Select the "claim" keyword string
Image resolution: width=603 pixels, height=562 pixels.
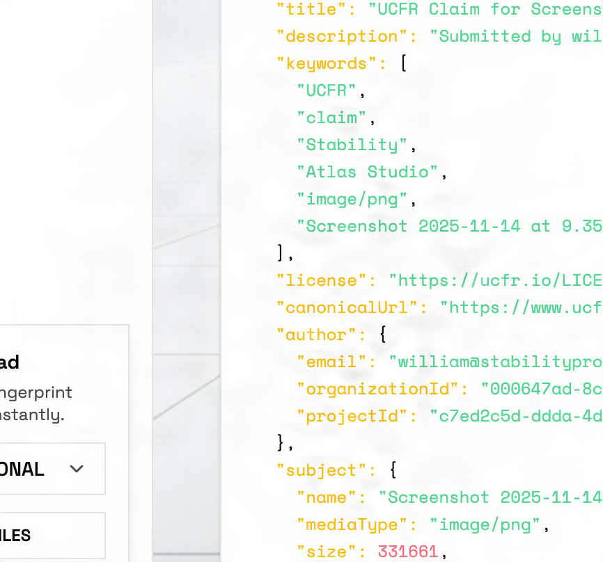pos(331,118)
